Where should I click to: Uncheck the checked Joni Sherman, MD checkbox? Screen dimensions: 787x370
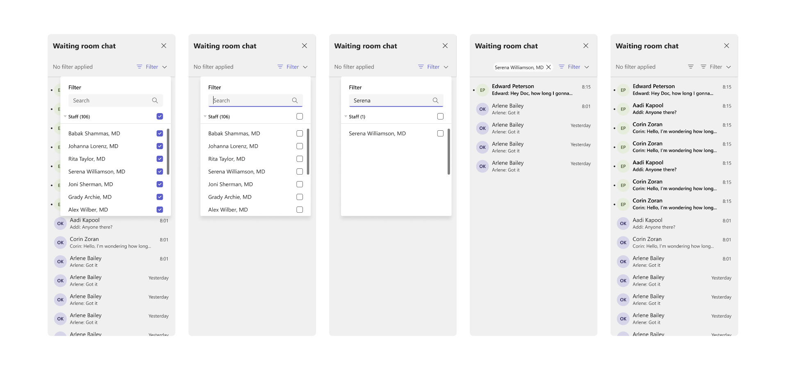[160, 184]
